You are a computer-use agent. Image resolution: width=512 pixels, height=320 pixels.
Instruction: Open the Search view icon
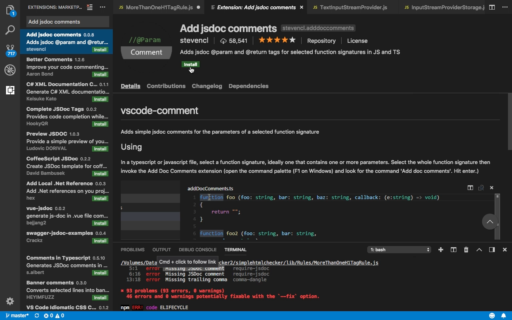10,30
